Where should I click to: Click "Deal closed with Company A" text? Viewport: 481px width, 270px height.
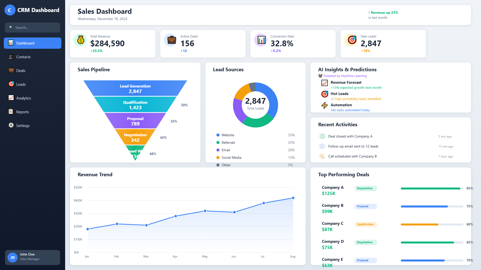point(350,136)
